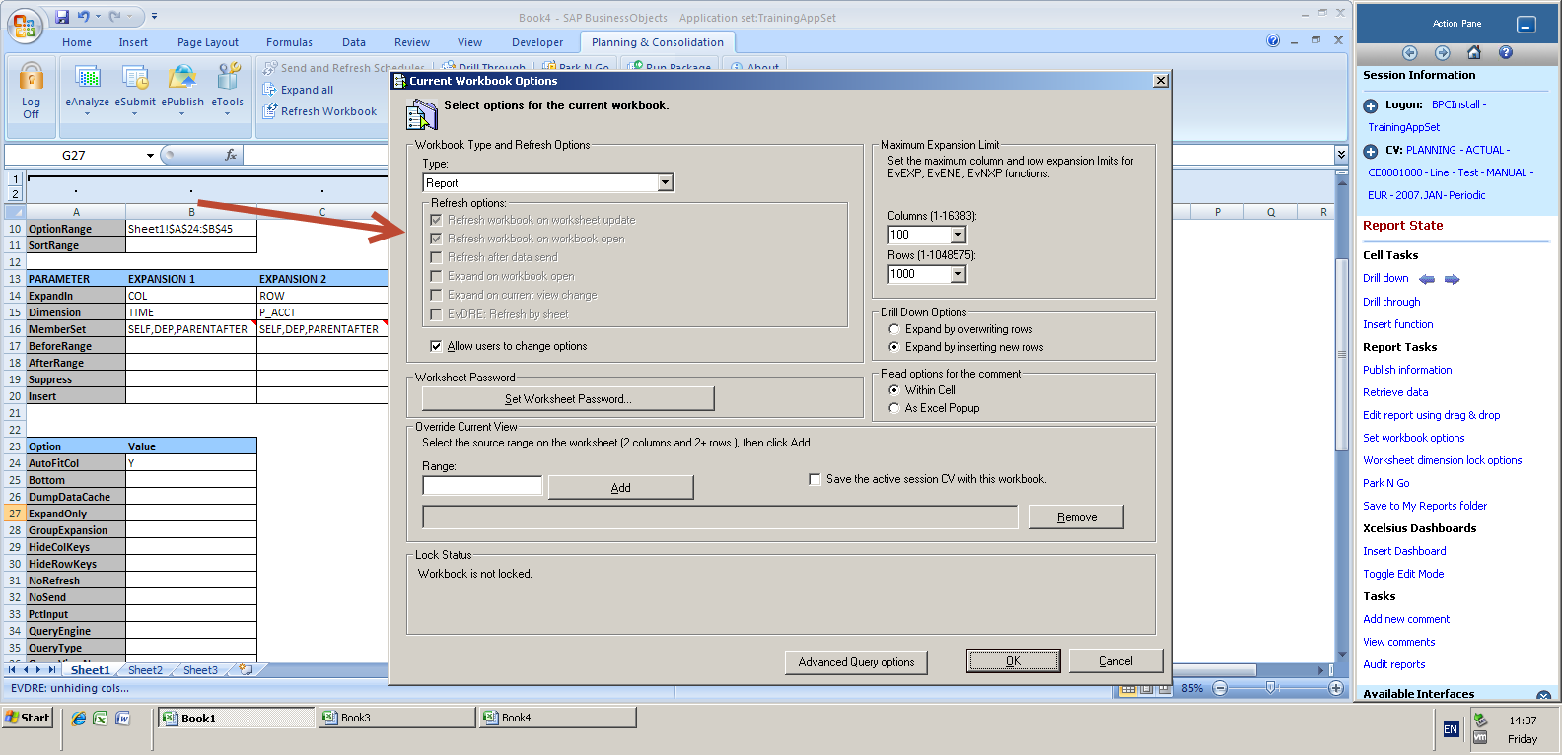The width and height of the screenshot is (1562, 755).
Task: Minimize the Action Pane with its header button
Action: 1526,25
